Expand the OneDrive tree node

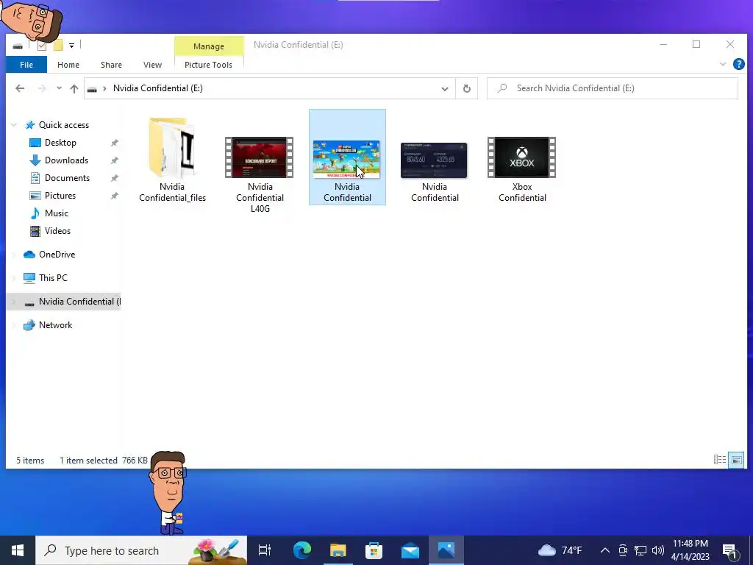[x=14, y=255]
